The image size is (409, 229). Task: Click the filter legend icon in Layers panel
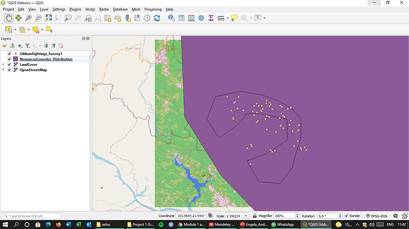point(27,46)
